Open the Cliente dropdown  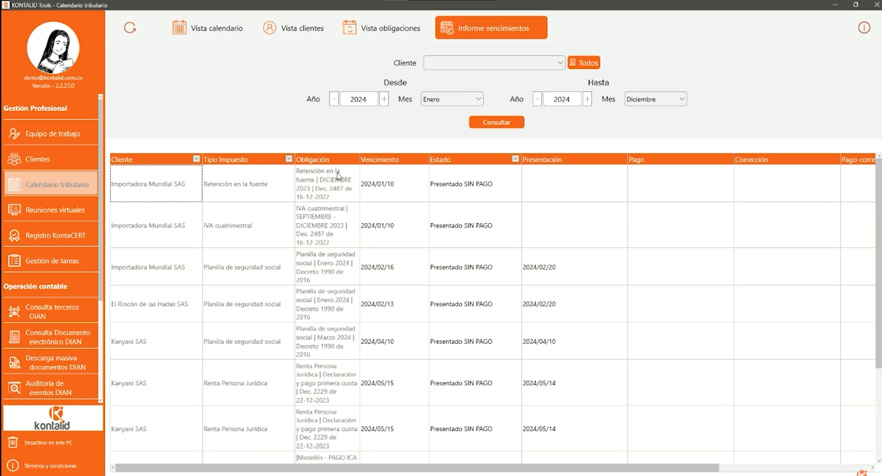tap(494, 63)
